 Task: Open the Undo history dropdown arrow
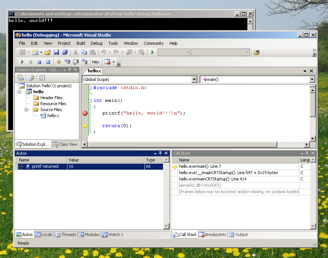click(x=110, y=53)
